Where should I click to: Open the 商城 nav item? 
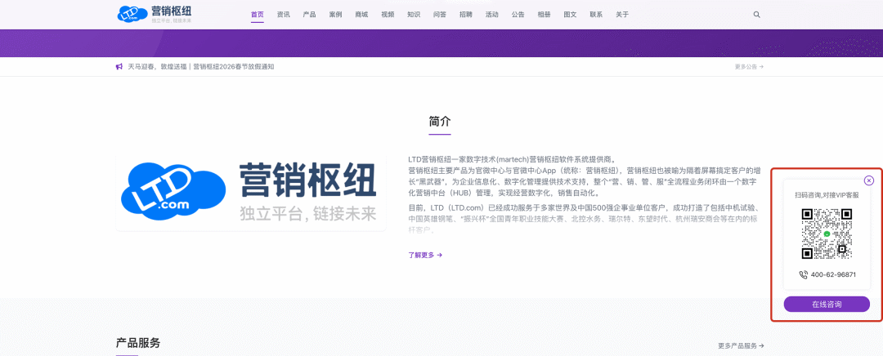point(361,15)
